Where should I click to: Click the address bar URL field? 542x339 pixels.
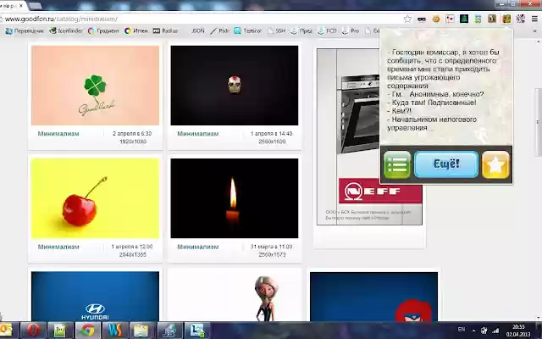(202, 19)
